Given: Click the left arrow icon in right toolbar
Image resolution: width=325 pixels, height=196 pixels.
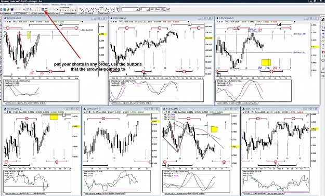Looking at the screenshot, I should click(x=323, y=31).
